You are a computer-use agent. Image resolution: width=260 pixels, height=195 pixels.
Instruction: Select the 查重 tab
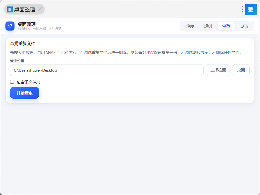[226, 26]
